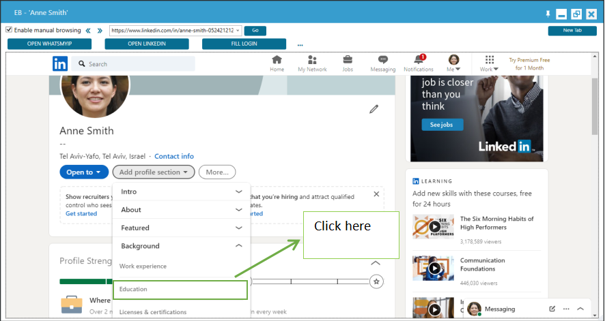Click the More... button
This screenshot has width=605, height=321.
pyautogui.click(x=217, y=172)
